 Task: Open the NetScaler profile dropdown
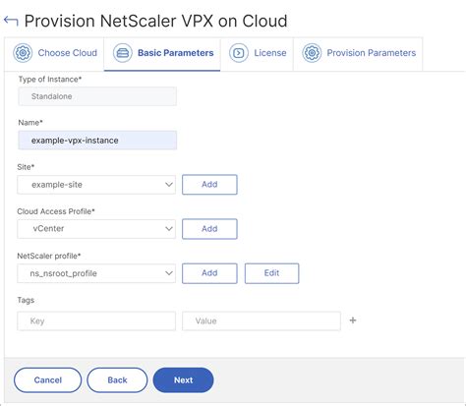96,273
